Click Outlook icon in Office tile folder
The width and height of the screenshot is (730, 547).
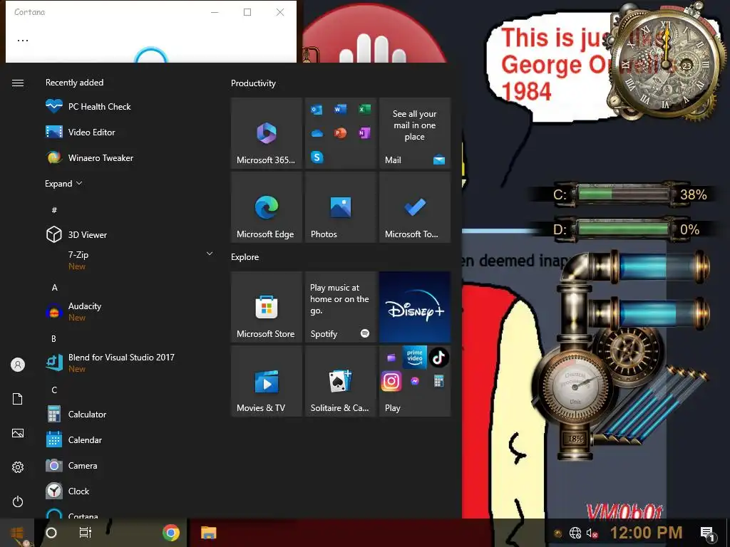(317, 110)
